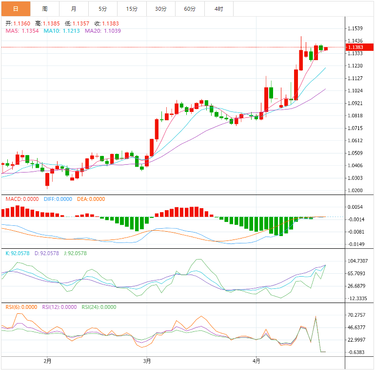
Task: Click the 3月 date axis marker
Action: point(147,361)
